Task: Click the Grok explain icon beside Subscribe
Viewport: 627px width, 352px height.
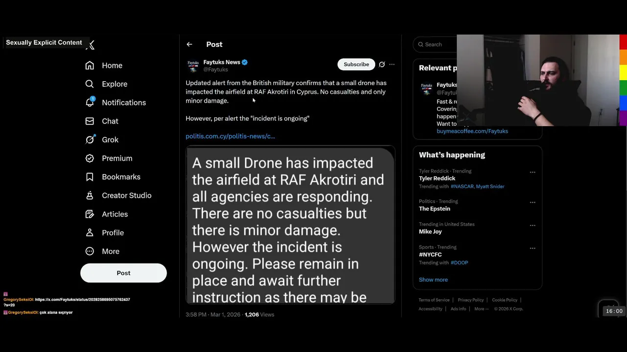Action: (x=382, y=65)
